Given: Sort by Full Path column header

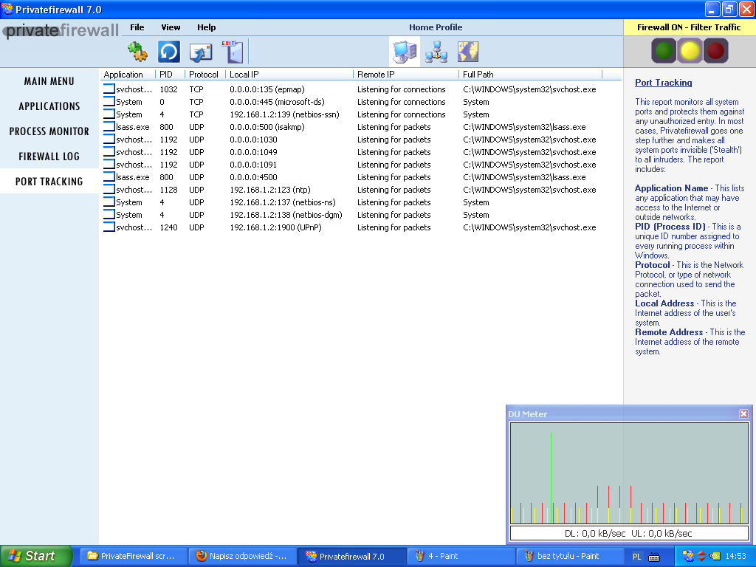Looking at the screenshot, I should [530, 75].
